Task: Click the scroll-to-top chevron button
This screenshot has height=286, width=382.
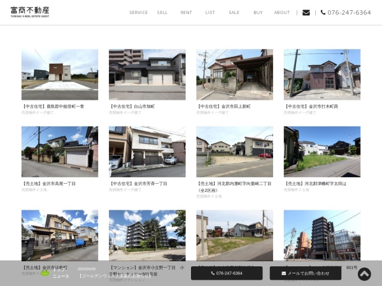Action: [364, 274]
